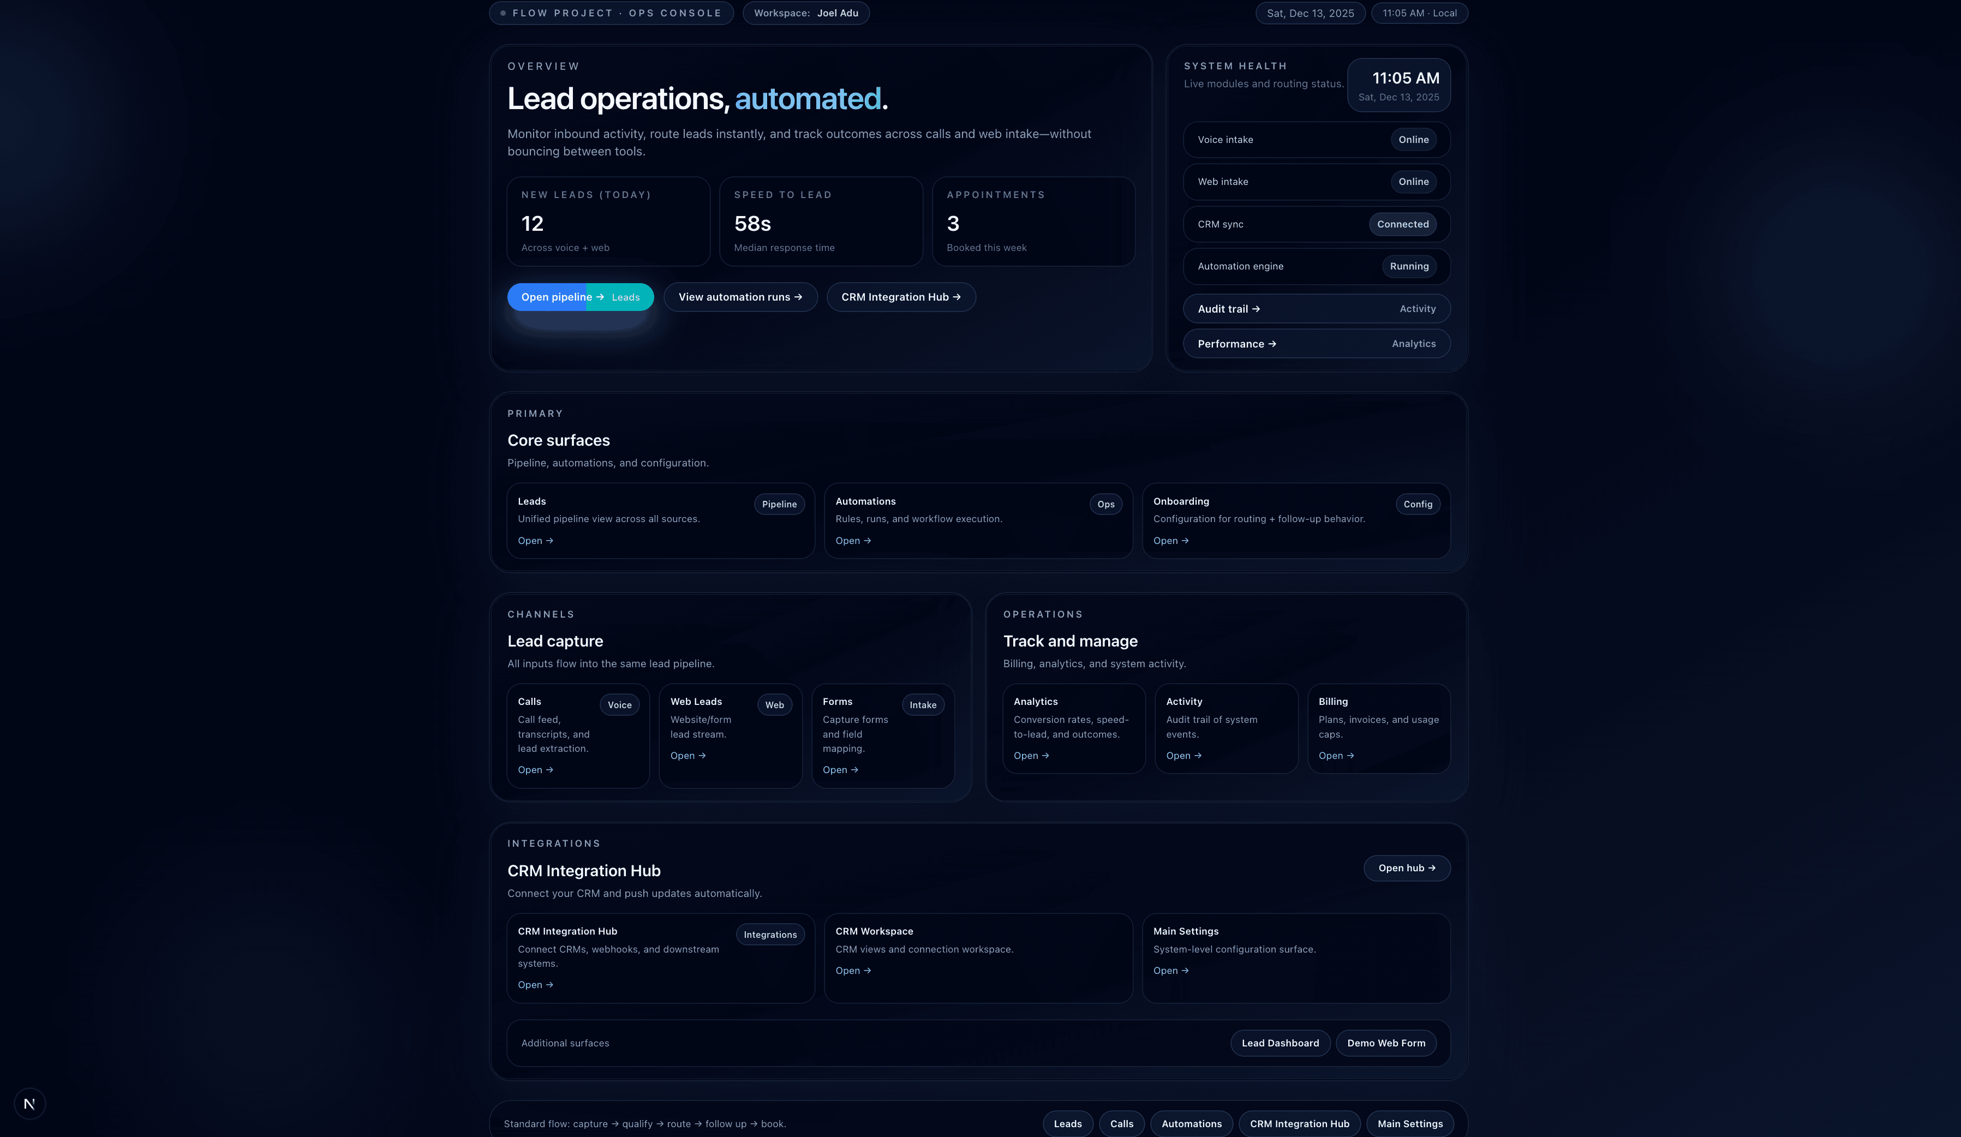Open the Performance analytics arrow link

pos(1236,343)
